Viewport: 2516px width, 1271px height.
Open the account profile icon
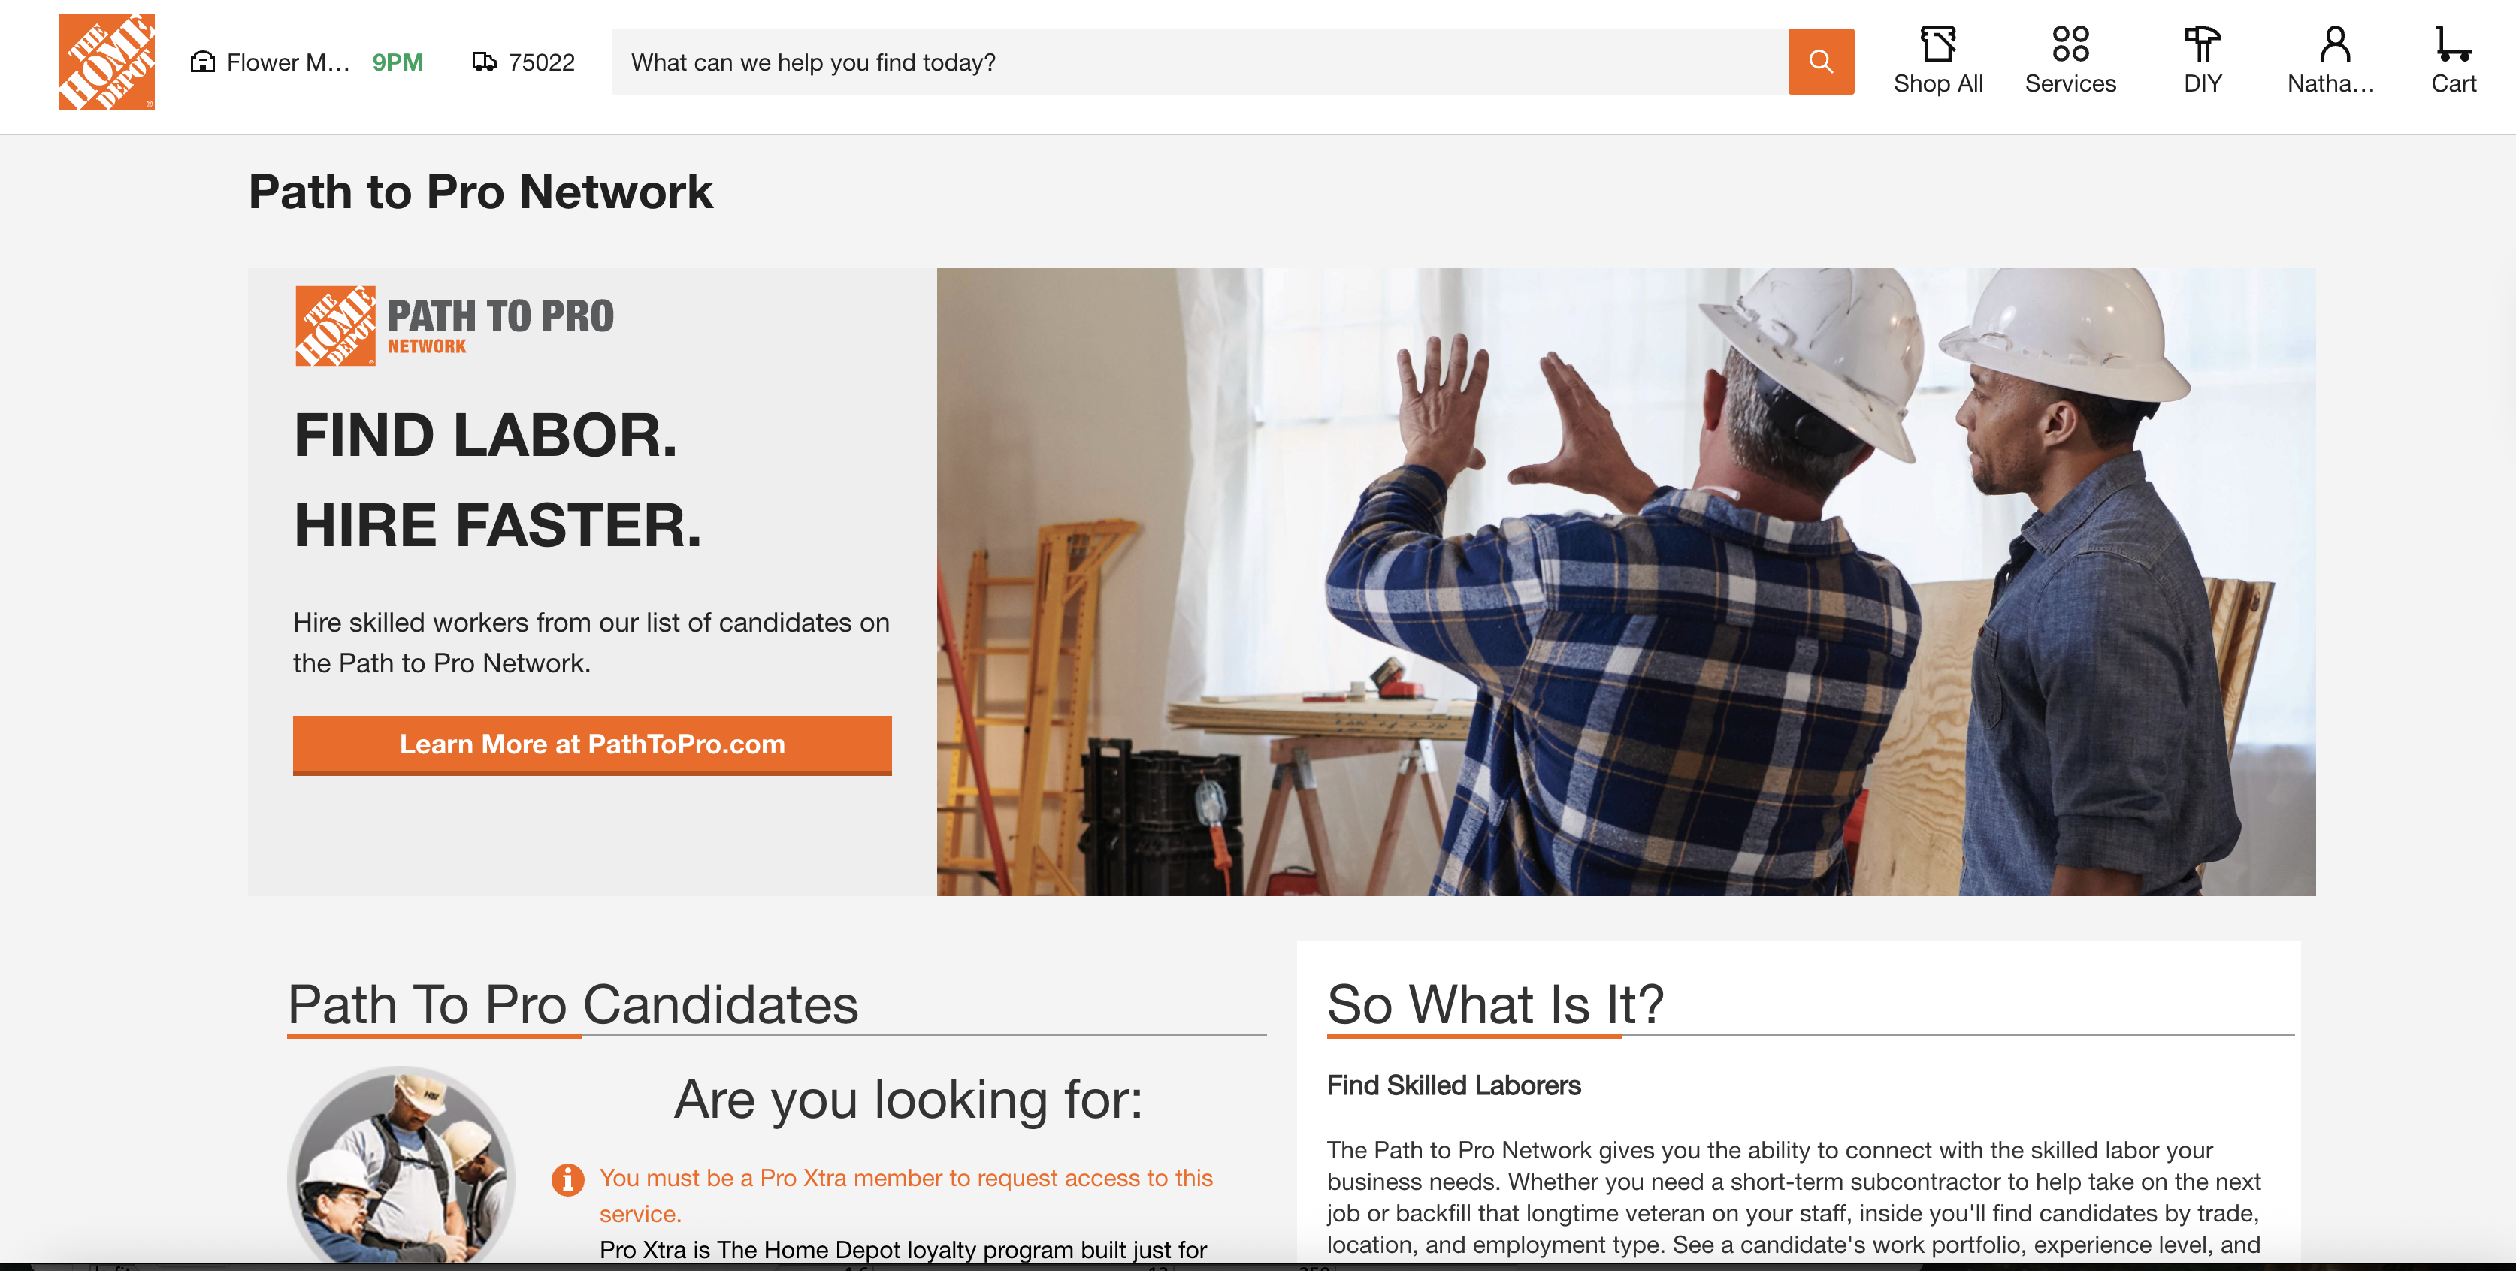pyautogui.click(x=2333, y=45)
